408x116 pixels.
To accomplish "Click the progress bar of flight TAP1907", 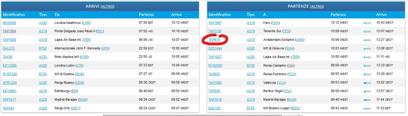I will pos(367,23).
